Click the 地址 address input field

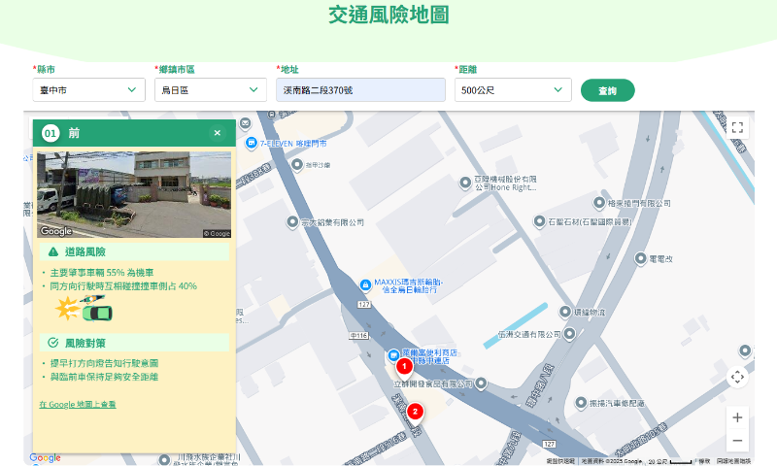tap(359, 90)
